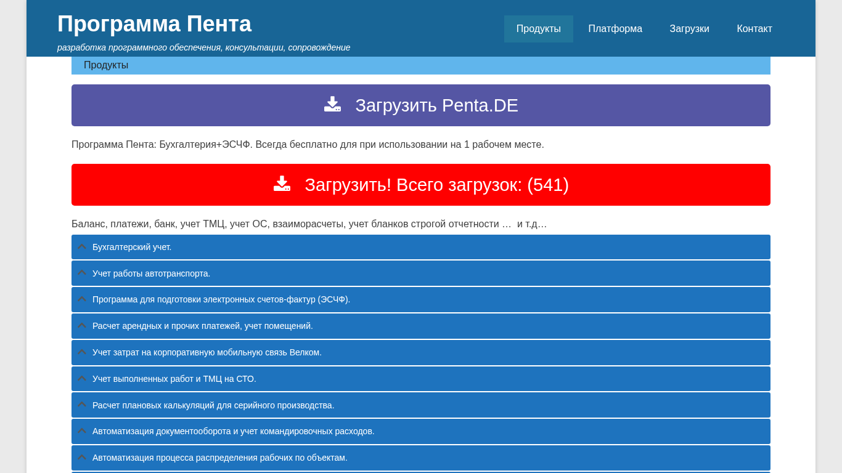Screen dimensions: 842x473
Task: Open the Загрузки menu item
Action: pos(689,29)
